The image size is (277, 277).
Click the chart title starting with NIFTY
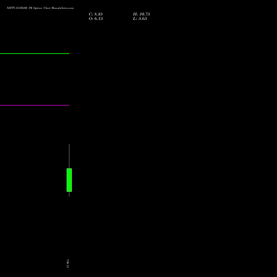pos(40,8)
